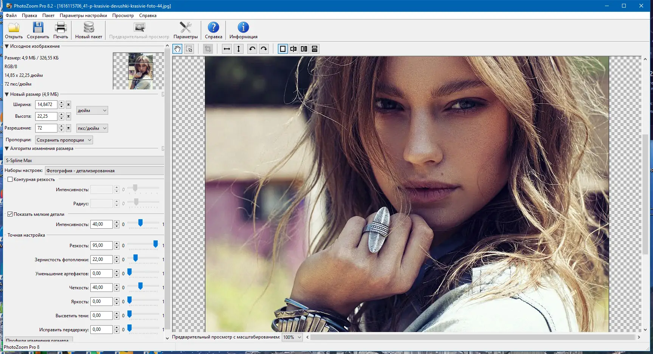
Task: Click the Четкость value field
Action: [x=101, y=287]
